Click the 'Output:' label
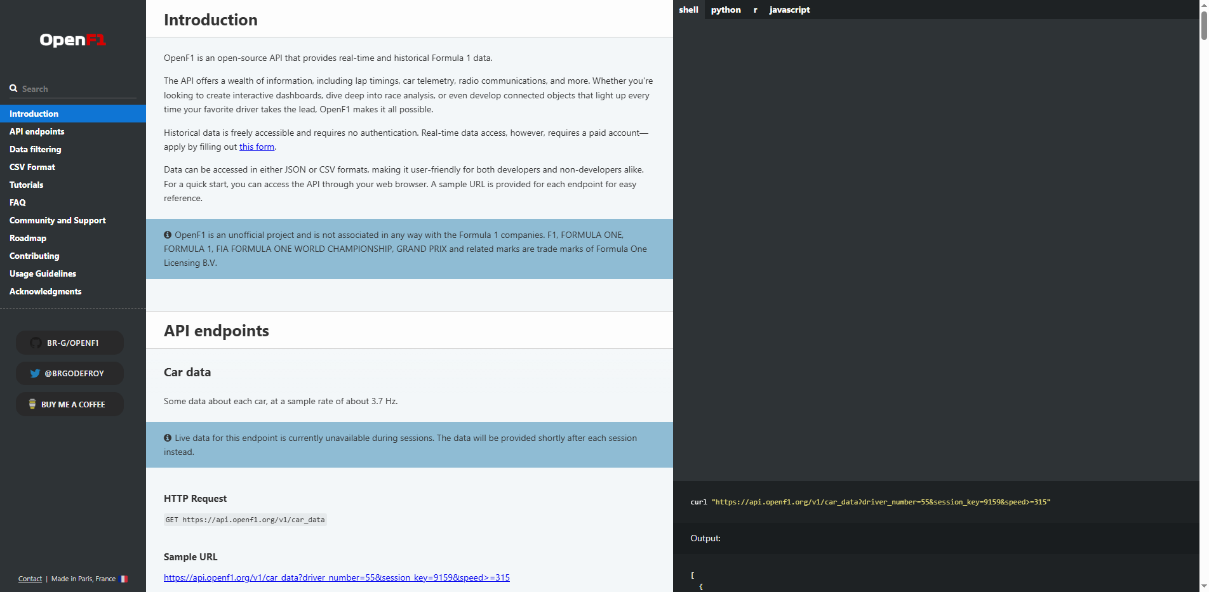The height and width of the screenshot is (592, 1209). (x=705, y=538)
